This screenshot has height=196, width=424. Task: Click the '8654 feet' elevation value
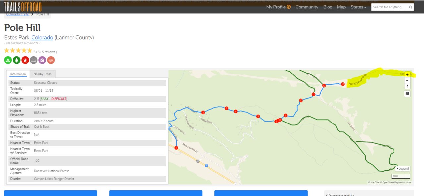point(41,113)
